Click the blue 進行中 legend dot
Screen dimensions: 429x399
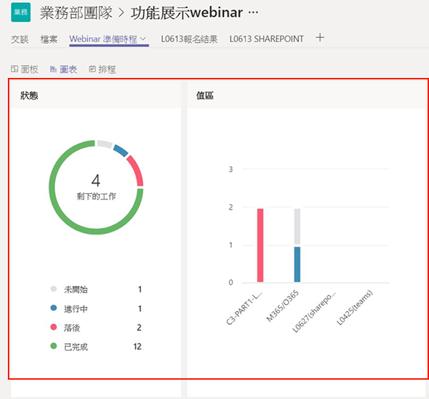click(x=54, y=308)
